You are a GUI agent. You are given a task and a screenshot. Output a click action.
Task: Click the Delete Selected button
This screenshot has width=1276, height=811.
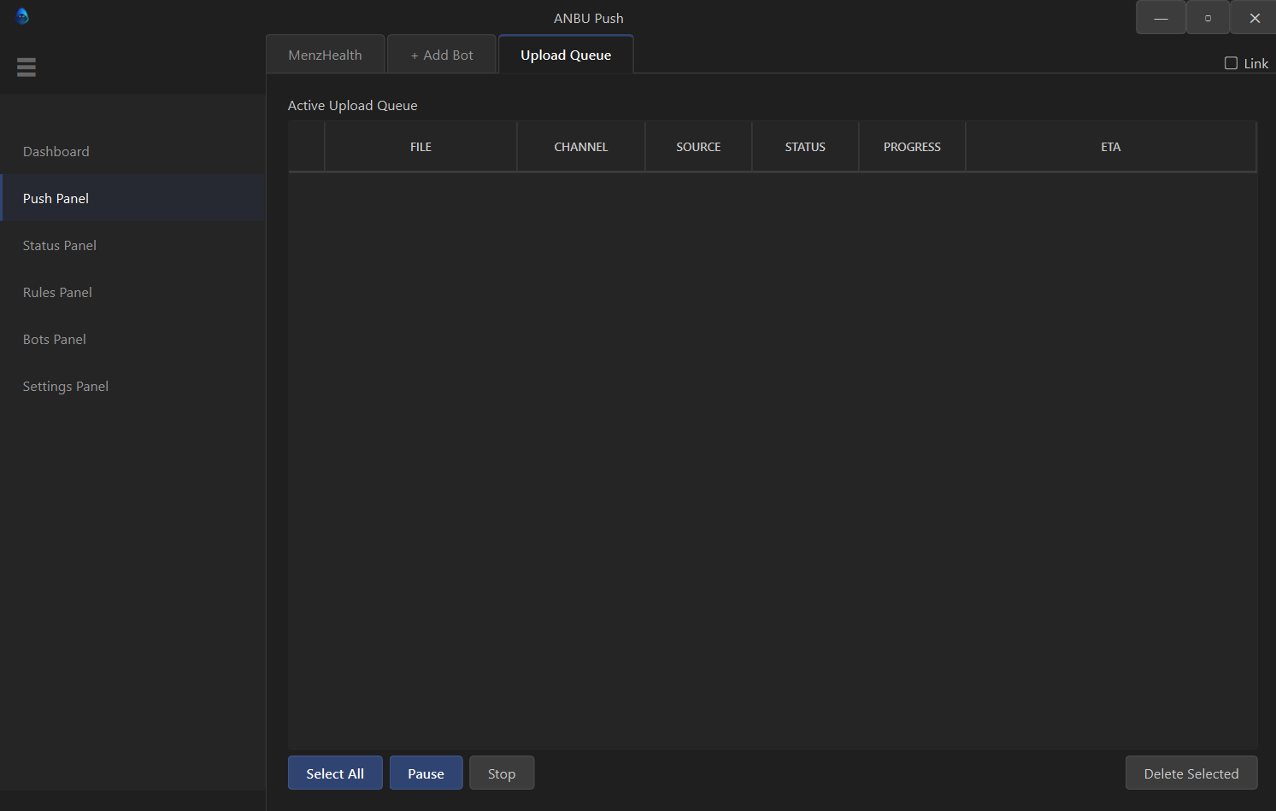pos(1191,773)
